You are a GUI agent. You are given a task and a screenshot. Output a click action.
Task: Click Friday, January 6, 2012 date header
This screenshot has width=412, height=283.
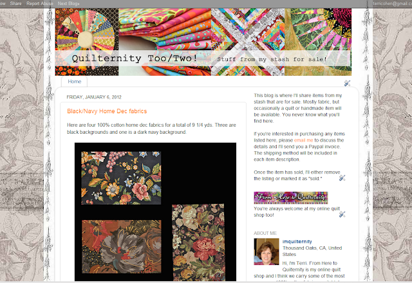[x=94, y=97]
